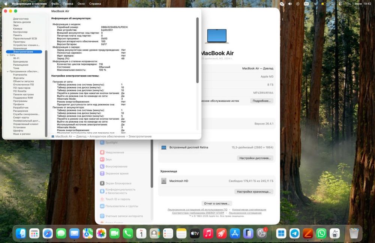The height and width of the screenshot is (243, 375).
Task: Open Notes in the dock
Action: point(181,233)
